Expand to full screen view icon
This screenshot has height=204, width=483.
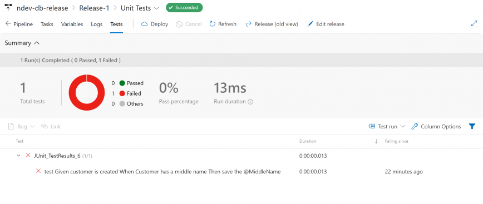tap(474, 24)
